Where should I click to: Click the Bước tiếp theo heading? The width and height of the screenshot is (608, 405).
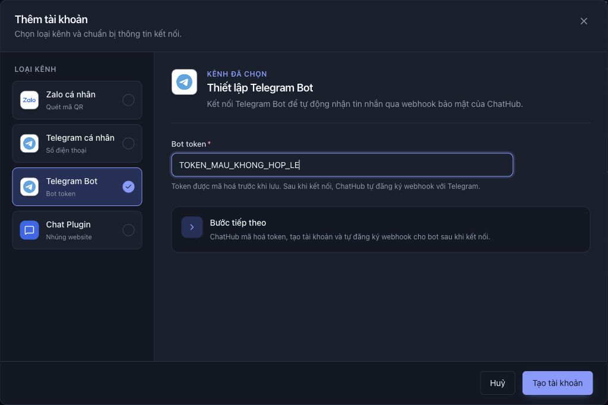tap(238, 223)
